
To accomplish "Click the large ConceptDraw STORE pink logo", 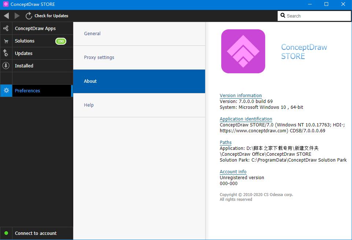I will click(243, 51).
